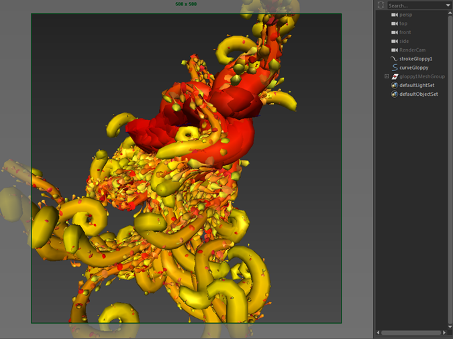Open the search filter dropdown arrow
Screen dimensions: 453x339
coord(449,5)
